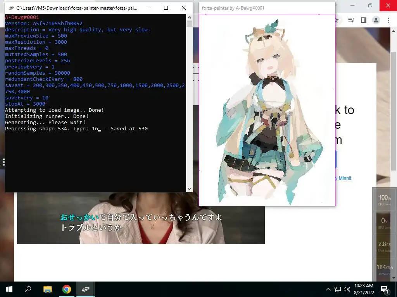Click console scrollbar down arrow
Viewport: 397px width, 297px height.
point(189,189)
